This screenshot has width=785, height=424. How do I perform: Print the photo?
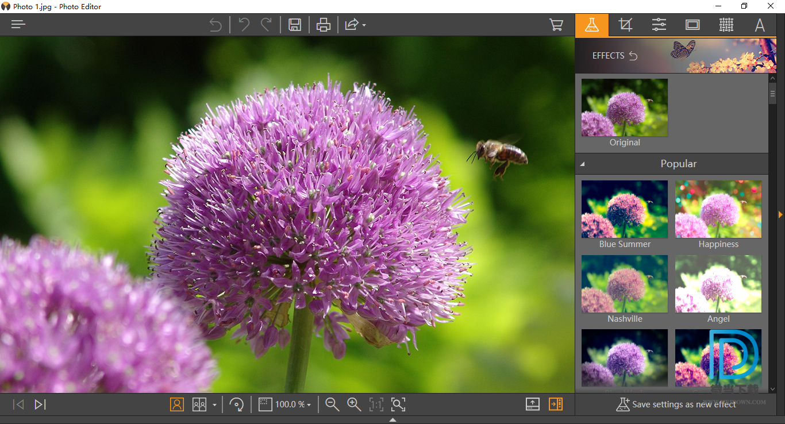(324, 25)
